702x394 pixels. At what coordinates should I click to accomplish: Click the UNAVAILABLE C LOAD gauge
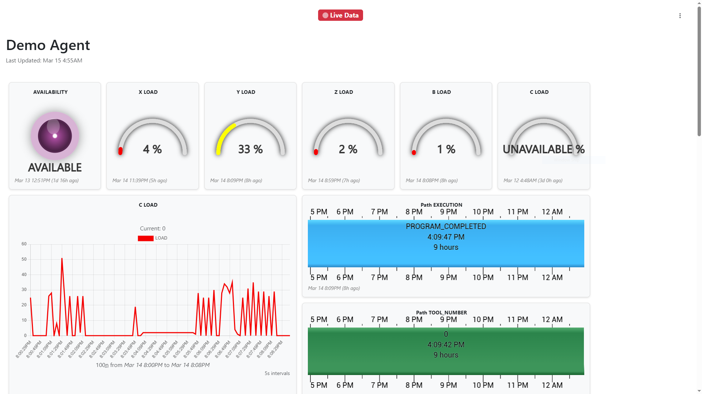(x=544, y=139)
